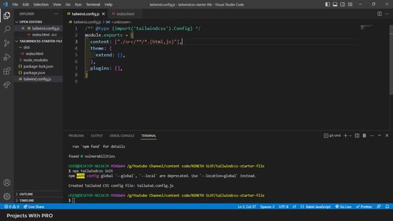The height and width of the screenshot is (221, 393).
Task: Split the editor to the right
Action: [x=379, y=14]
